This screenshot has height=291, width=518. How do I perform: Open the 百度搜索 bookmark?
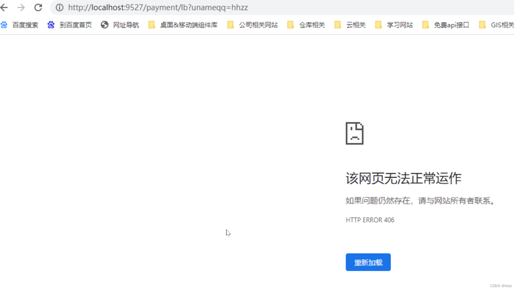click(x=20, y=25)
